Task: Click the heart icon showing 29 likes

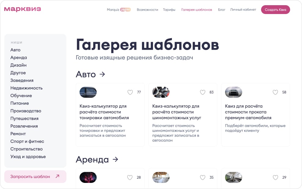Action: (275, 177)
